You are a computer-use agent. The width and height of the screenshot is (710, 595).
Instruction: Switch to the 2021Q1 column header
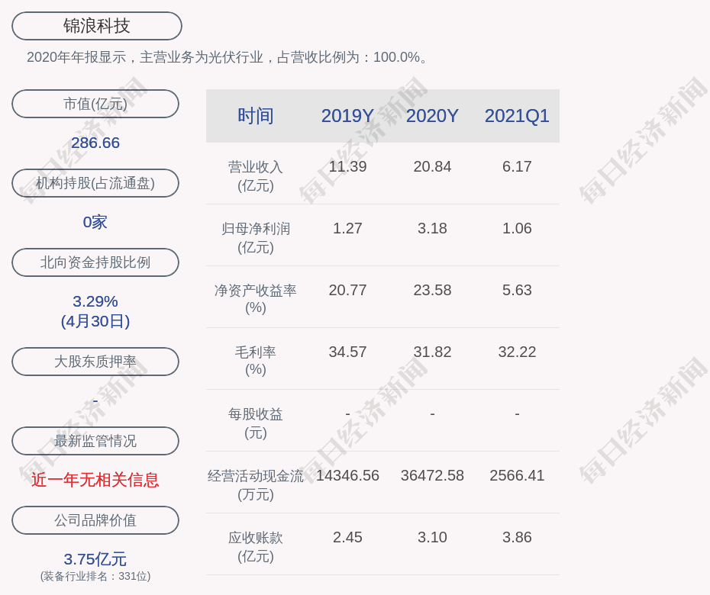point(517,116)
